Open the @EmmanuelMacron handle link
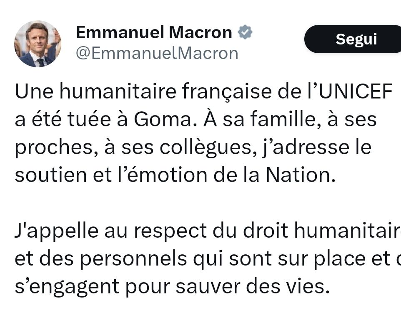401x310 pixels. 157,53
